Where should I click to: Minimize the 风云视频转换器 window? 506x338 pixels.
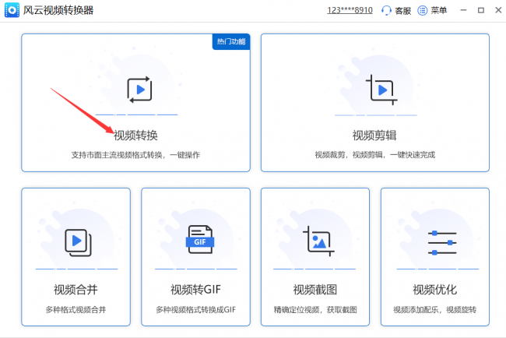click(x=463, y=10)
